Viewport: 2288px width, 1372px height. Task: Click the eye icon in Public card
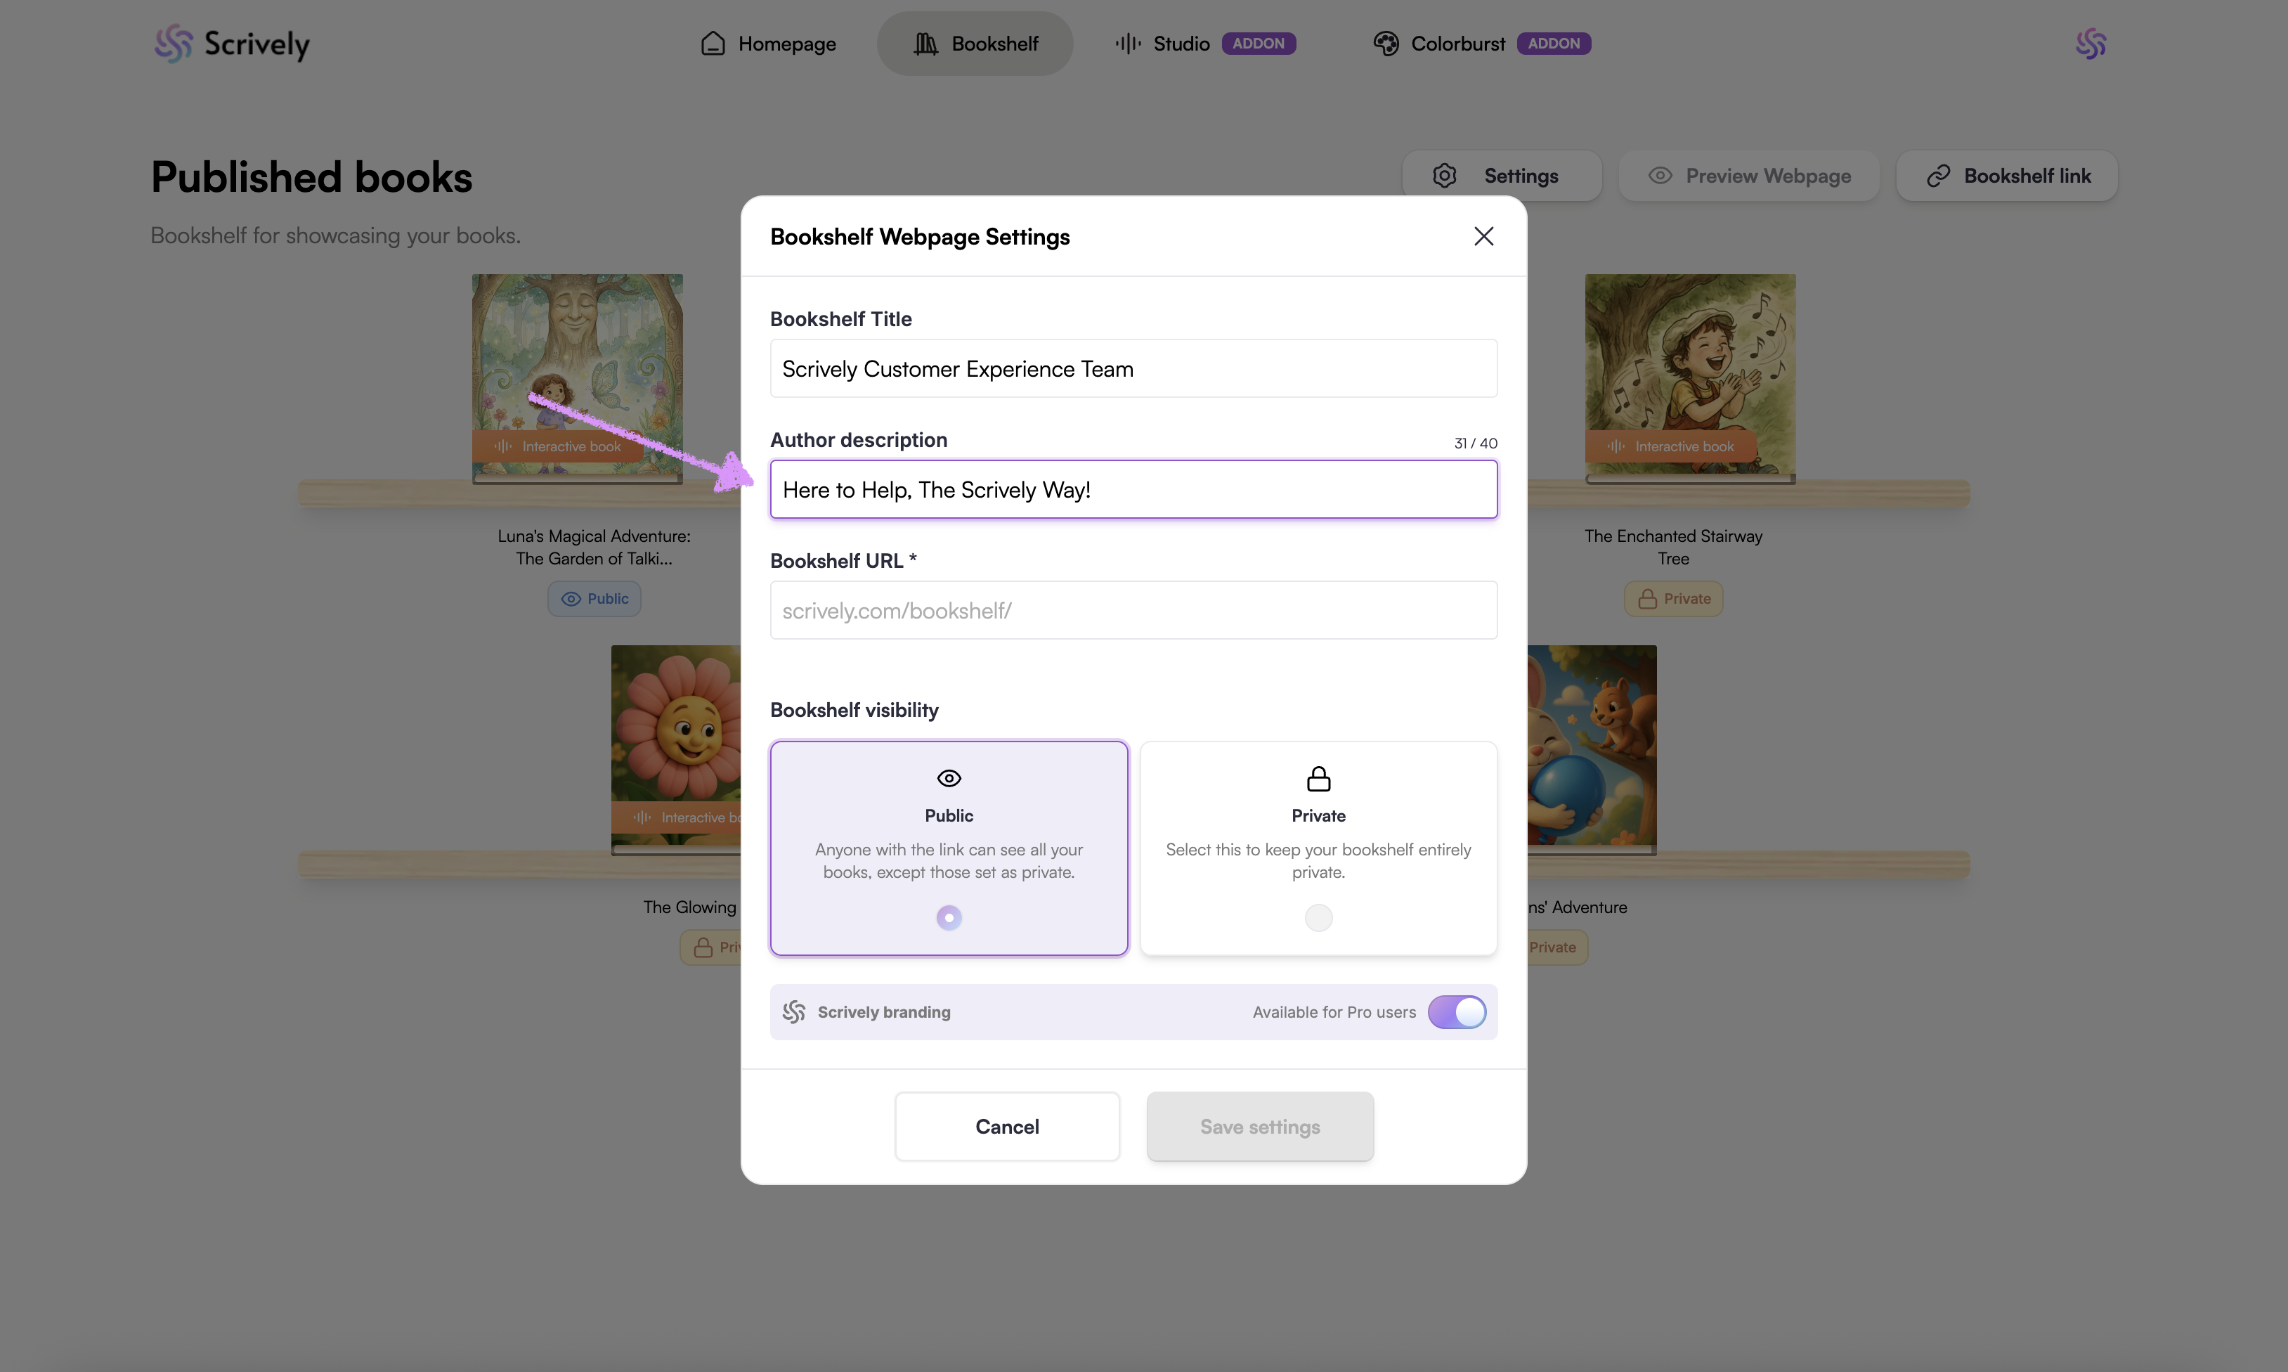pos(949,779)
